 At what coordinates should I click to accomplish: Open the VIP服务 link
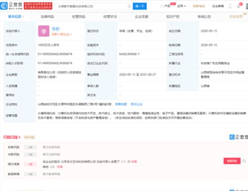(x=199, y=6)
